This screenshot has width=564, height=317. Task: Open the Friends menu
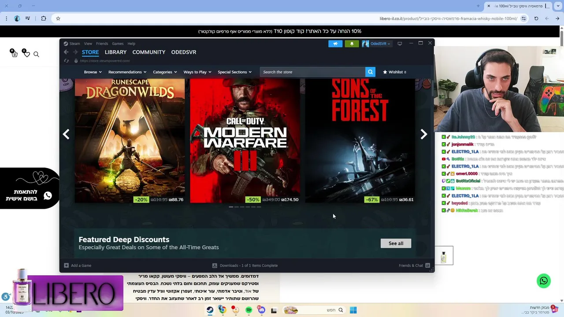tap(102, 44)
